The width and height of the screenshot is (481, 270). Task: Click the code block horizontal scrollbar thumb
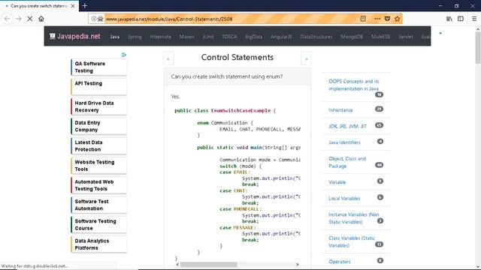tap(209, 264)
